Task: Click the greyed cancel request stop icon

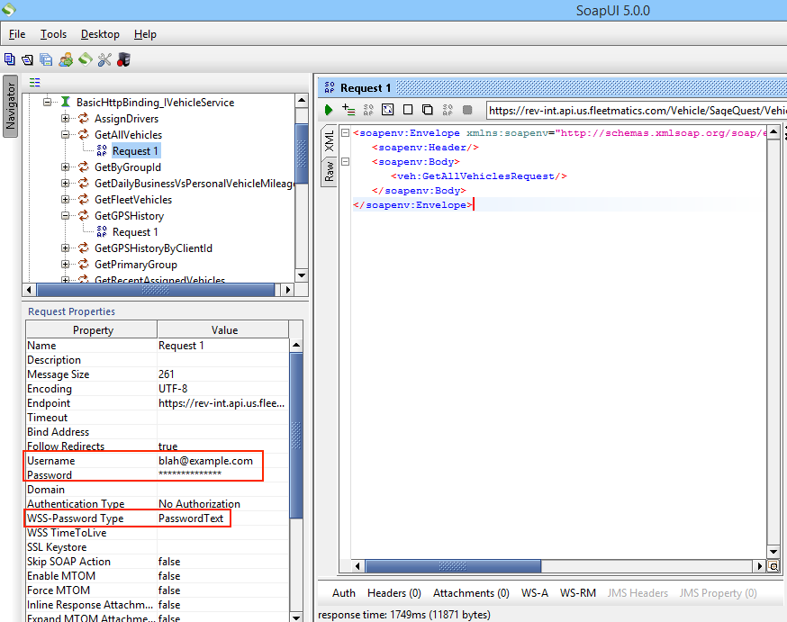Action: pyautogui.click(x=467, y=109)
